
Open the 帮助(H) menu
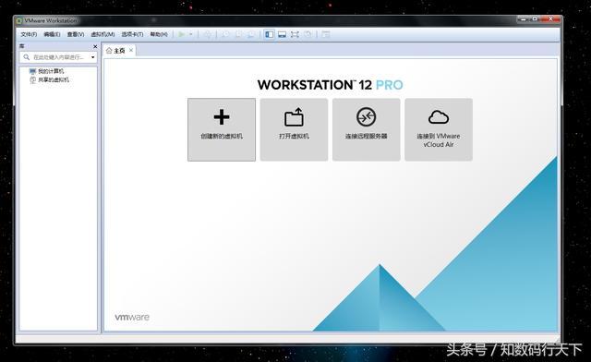point(159,34)
